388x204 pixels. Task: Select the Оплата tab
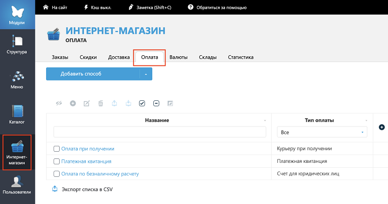149,57
